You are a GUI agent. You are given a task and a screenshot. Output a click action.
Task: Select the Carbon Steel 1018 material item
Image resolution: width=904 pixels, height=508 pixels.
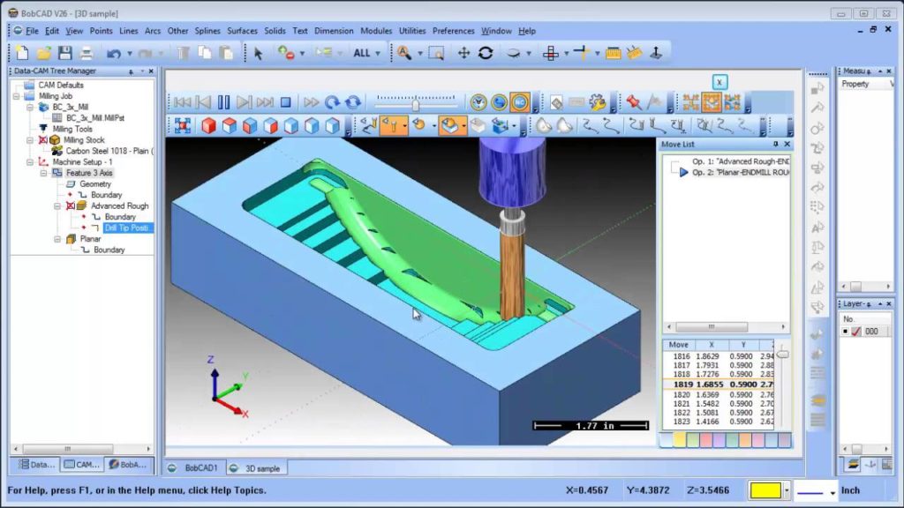click(109, 151)
